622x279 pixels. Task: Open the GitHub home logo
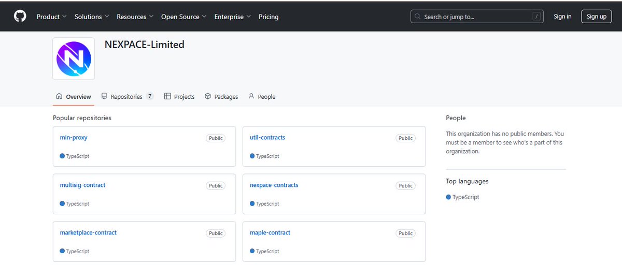click(x=20, y=17)
